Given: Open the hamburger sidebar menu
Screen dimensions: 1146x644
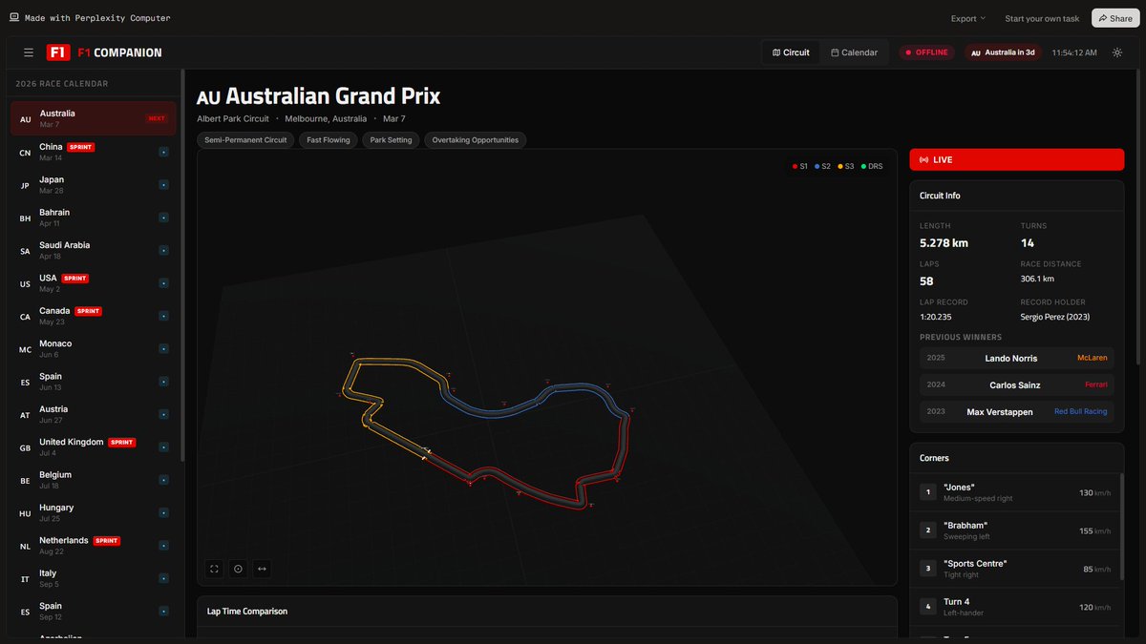Looking at the screenshot, I should pos(29,52).
